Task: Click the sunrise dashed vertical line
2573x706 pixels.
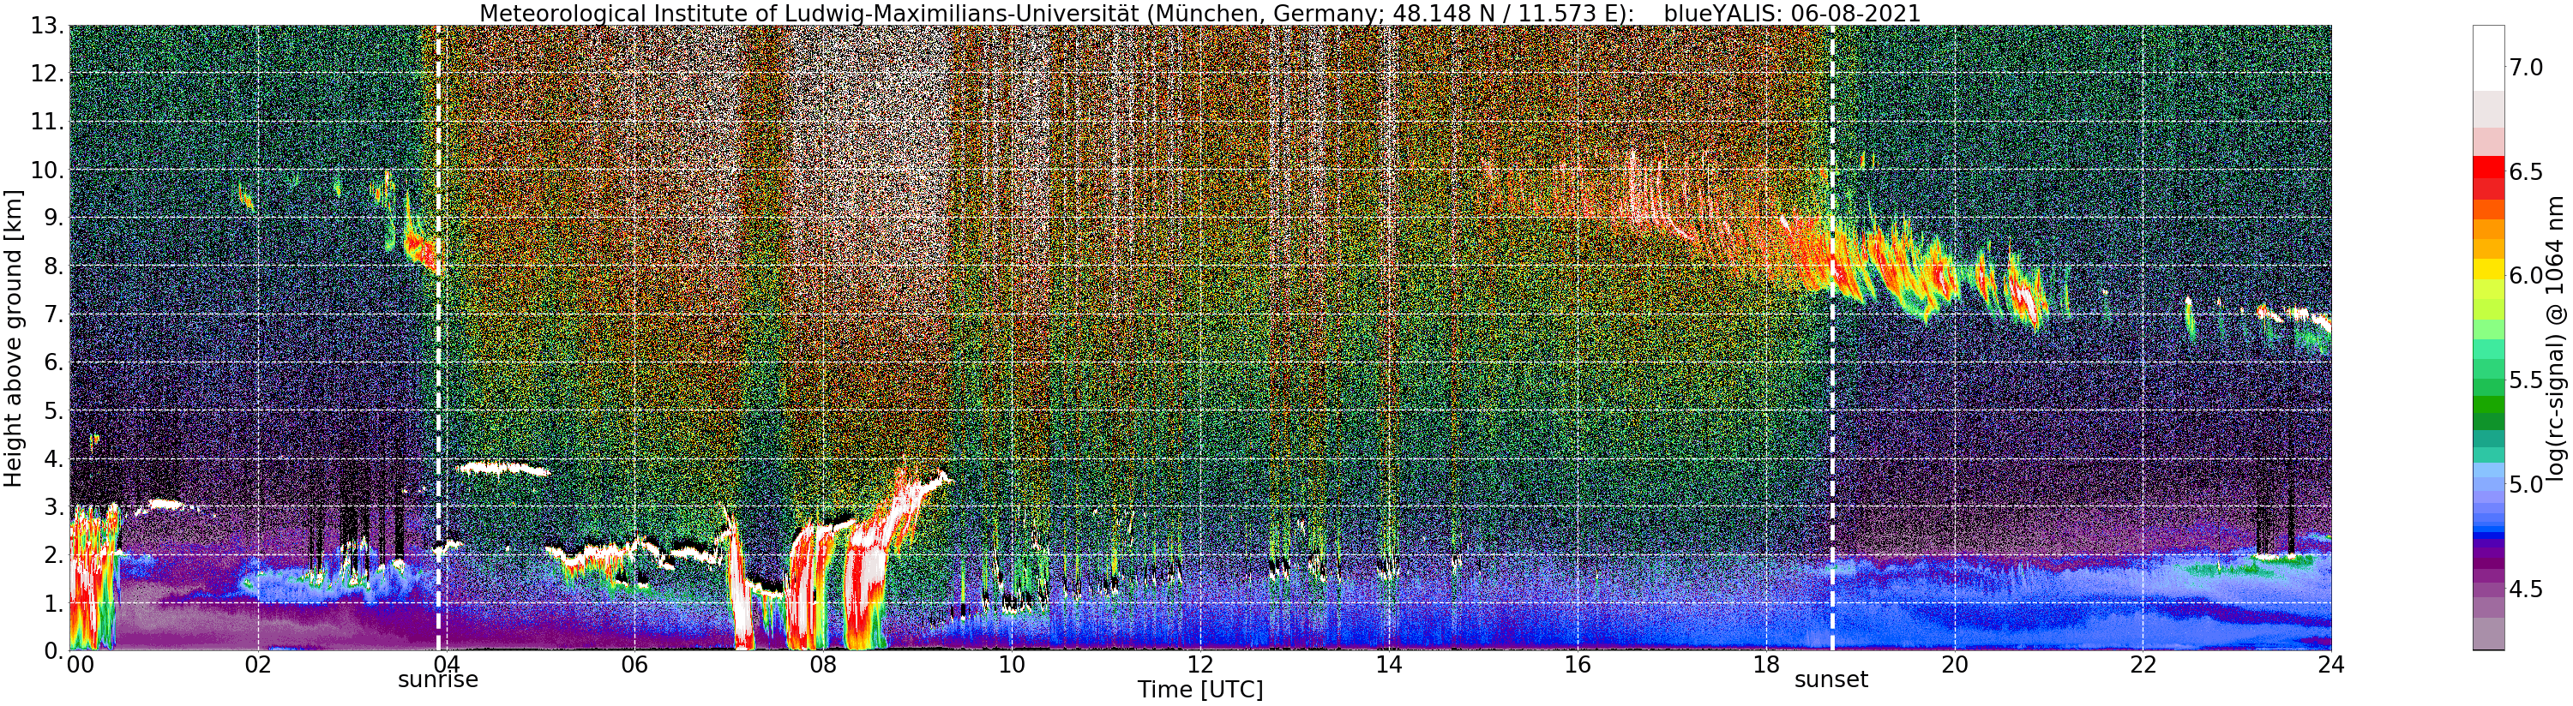Action: click(x=438, y=338)
